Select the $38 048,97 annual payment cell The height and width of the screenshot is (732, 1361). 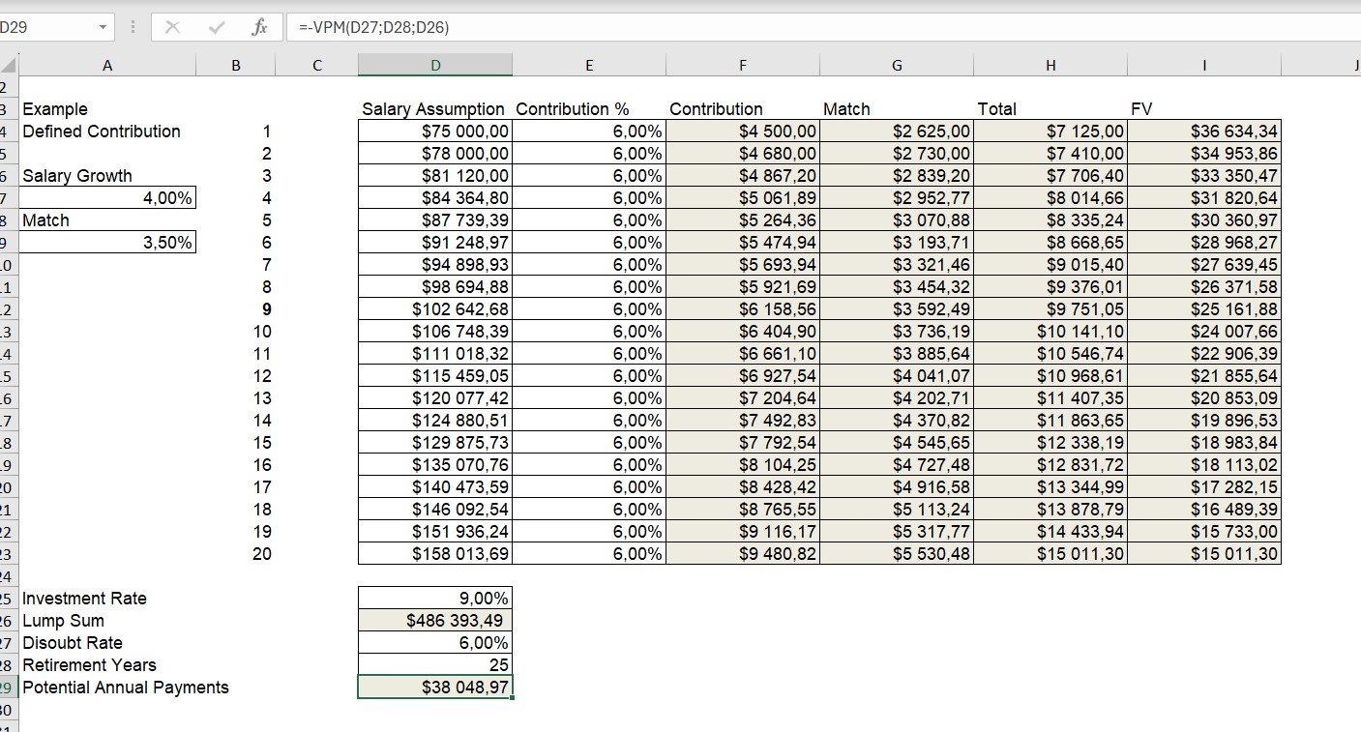[x=435, y=688]
